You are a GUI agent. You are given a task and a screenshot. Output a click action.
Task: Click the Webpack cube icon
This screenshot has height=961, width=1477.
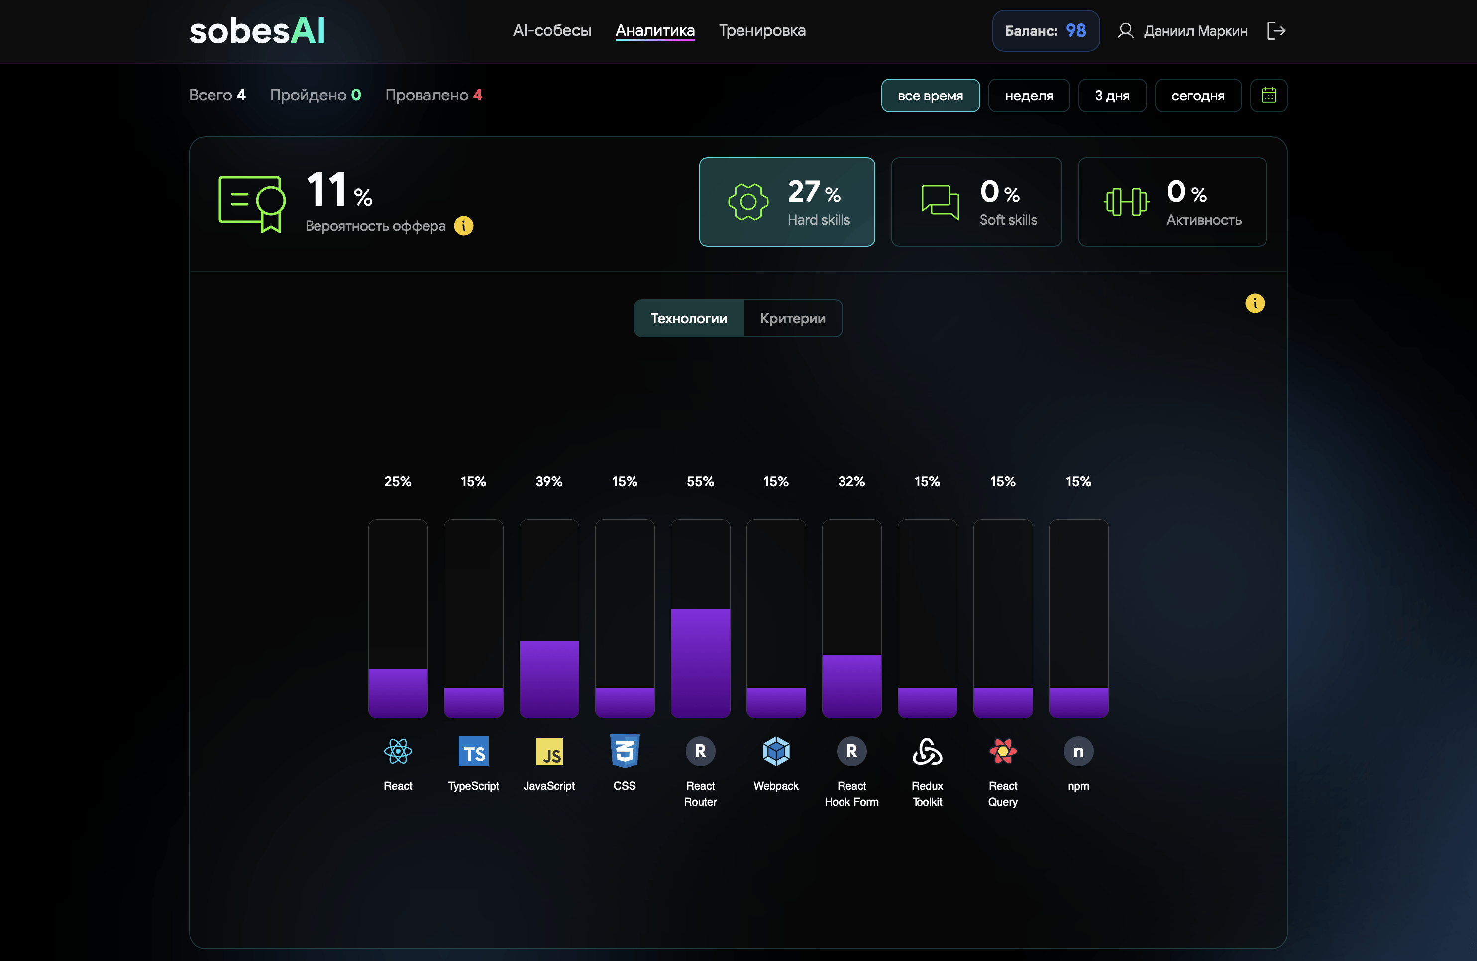click(776, 751)
